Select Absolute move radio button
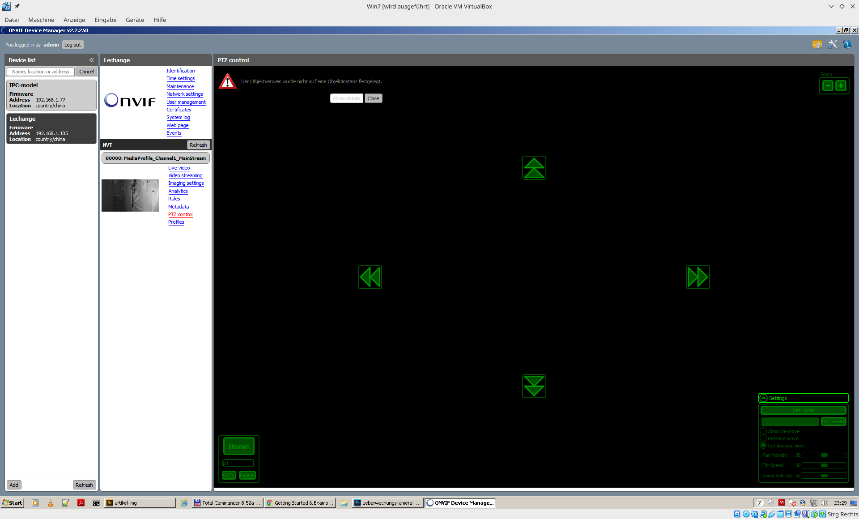 (764, 431)
